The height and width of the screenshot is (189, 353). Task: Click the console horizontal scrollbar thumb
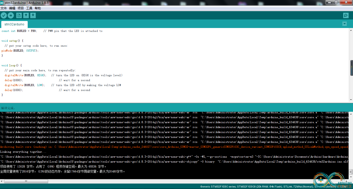[26, 181]
